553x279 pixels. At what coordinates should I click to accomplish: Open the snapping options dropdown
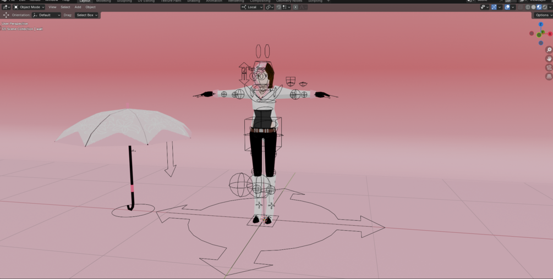286,7
